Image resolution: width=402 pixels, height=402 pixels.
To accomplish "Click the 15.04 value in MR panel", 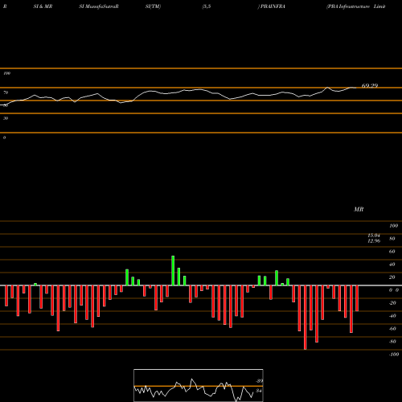I will pos(374,236).
